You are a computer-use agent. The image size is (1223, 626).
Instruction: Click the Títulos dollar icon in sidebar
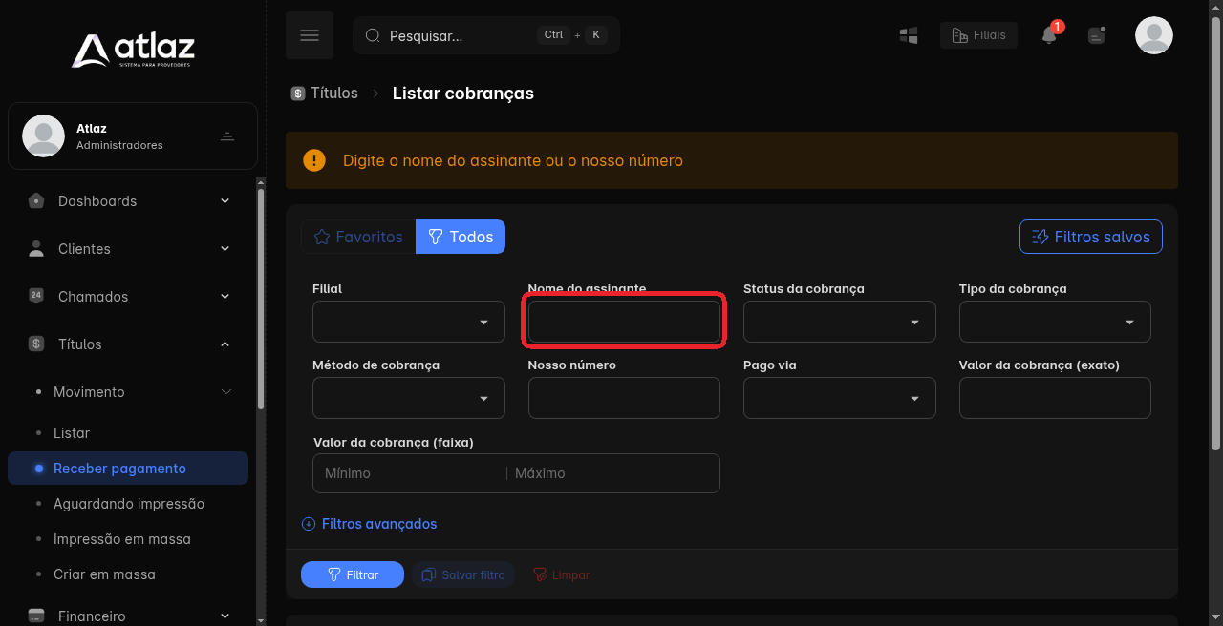(x=36, y=344)
